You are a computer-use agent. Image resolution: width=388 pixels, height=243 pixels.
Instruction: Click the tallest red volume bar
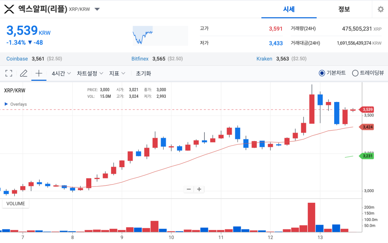(311, 217)
